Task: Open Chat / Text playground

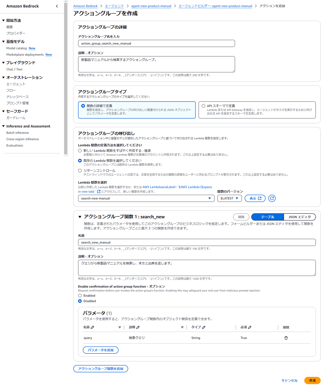Action: pyautogui.click(x=14, y=69)
